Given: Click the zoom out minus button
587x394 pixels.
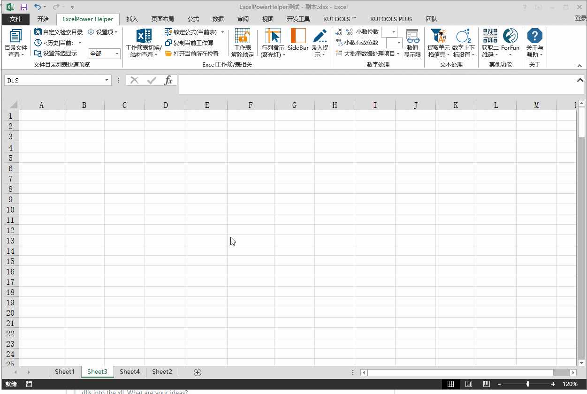Looking at the screenshot, I should pyautogui.click(x=499, y=384).
